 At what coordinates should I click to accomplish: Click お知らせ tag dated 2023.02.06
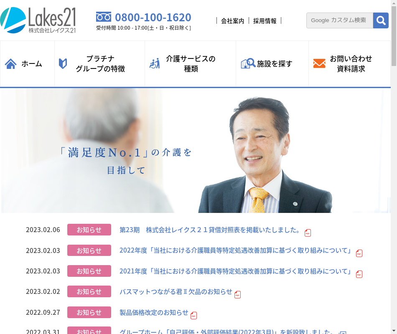tap(89, 230)
